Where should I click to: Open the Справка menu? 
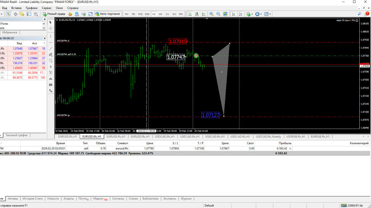pyautogui.click(x=73, y=8)
